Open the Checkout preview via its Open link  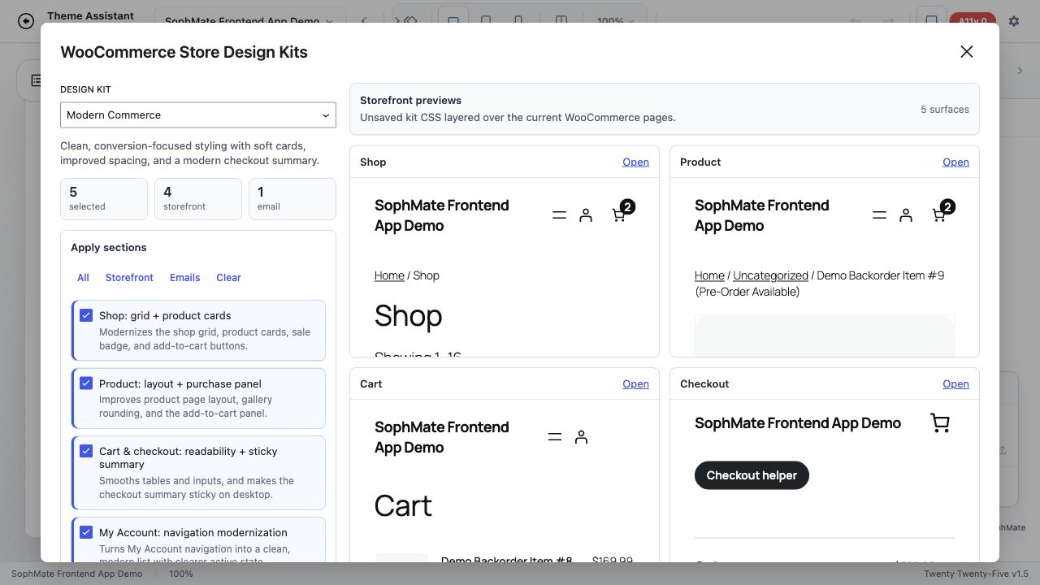(x=955, y=383)
